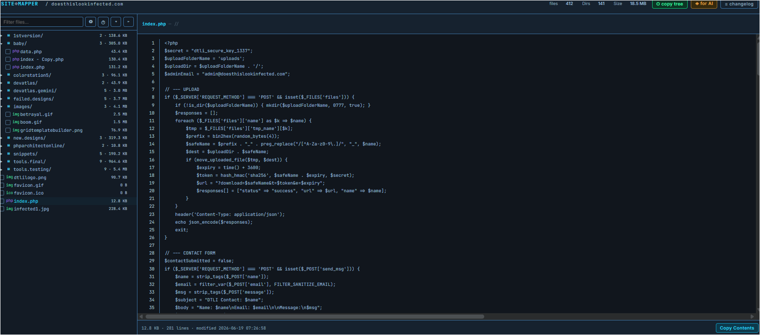Open the selected root index.php file (12.8 KB)
The height and width of the screenshot is (335, 760).
[26, 201]
